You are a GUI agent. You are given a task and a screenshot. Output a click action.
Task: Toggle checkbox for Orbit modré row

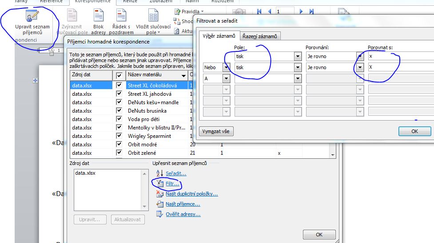point(119,145)
